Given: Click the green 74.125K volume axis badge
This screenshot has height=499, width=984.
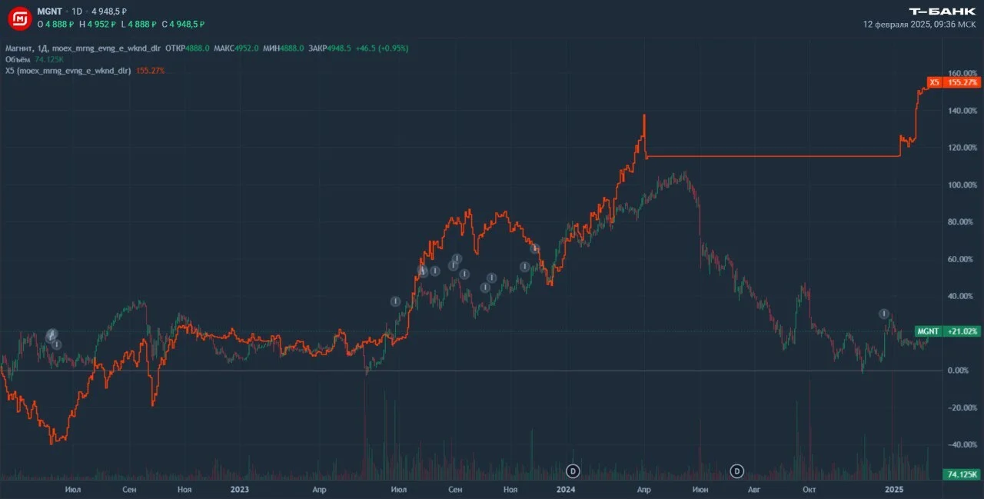Looking at the screenshot, I should (962, 474).
